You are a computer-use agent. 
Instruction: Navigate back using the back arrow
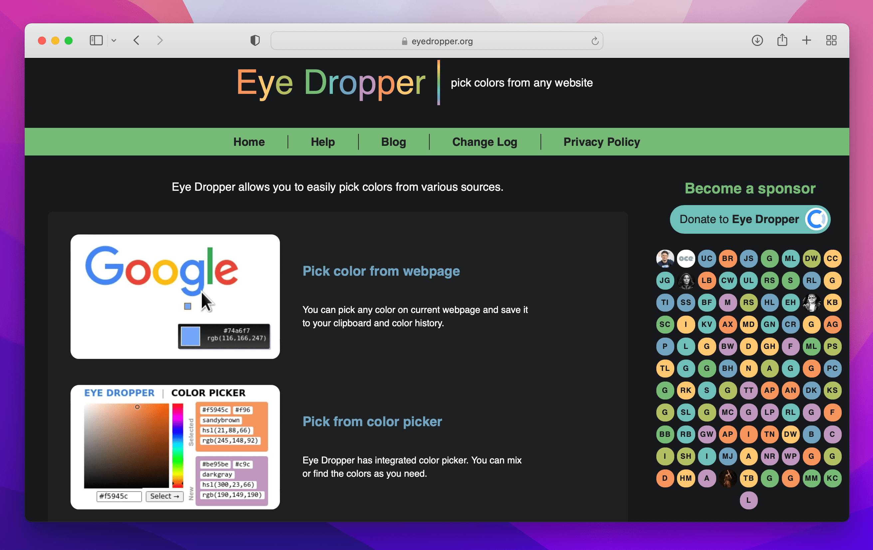tap(137, 40)
